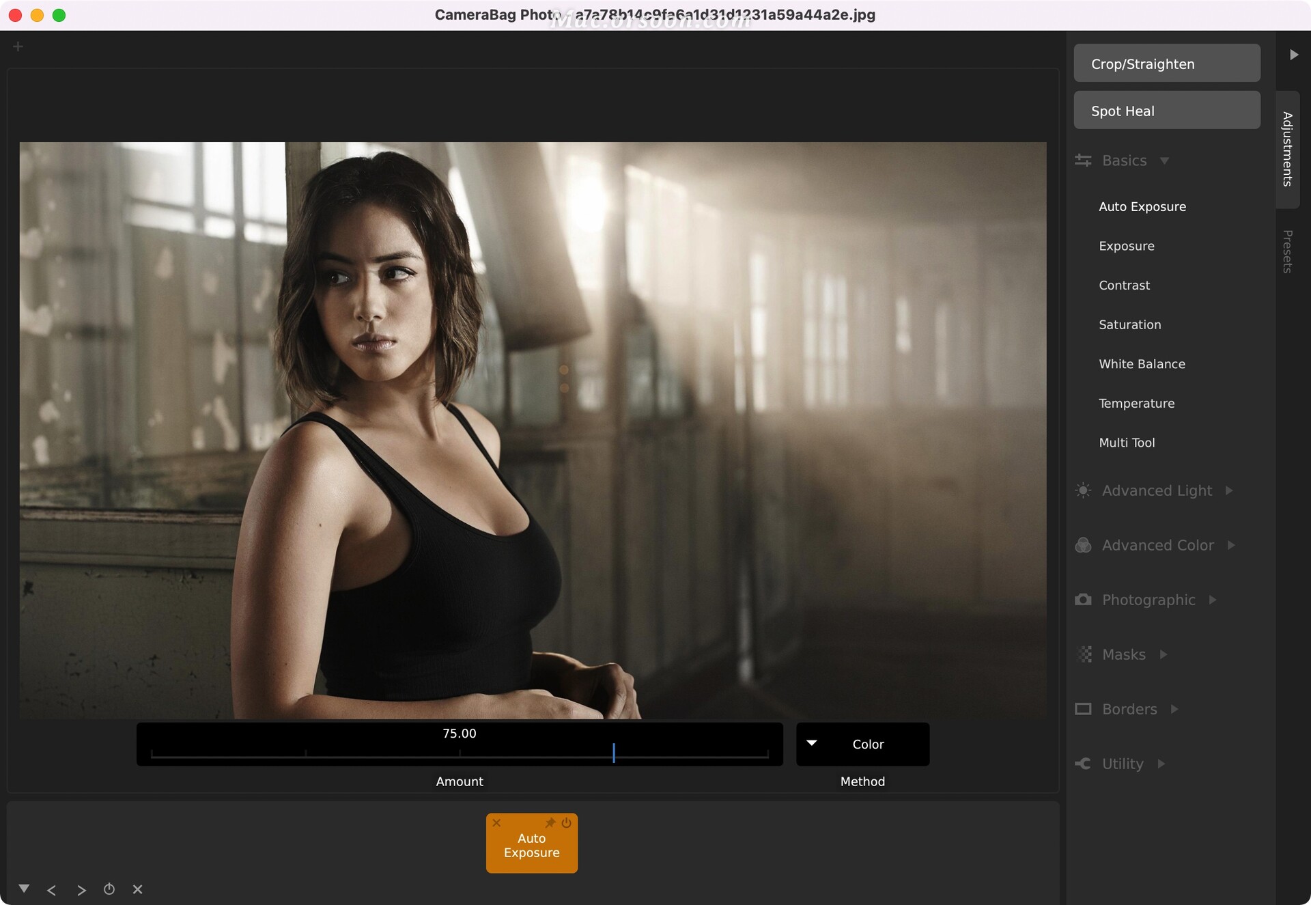The image size is (1311, 905).
Task: Click the Crop/Straighten button
Action: (1166, 64)
